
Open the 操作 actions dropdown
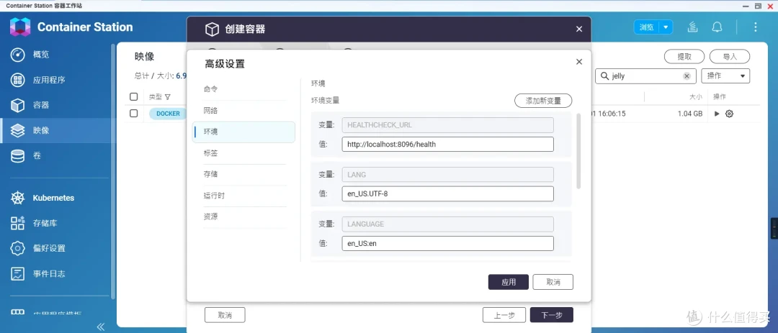pyautogui.click(x=725, y=76)
